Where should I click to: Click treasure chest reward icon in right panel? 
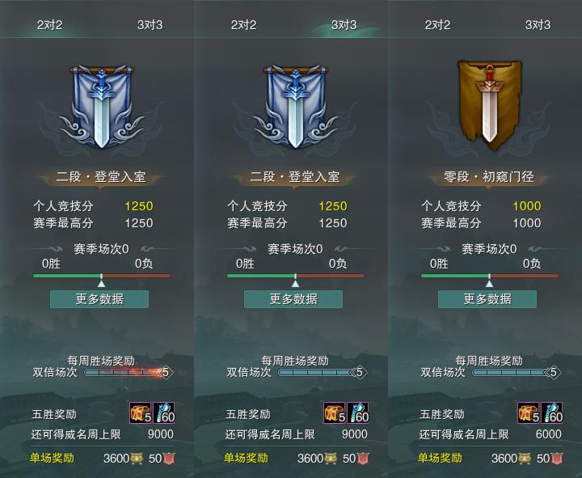tap(529, 412)
